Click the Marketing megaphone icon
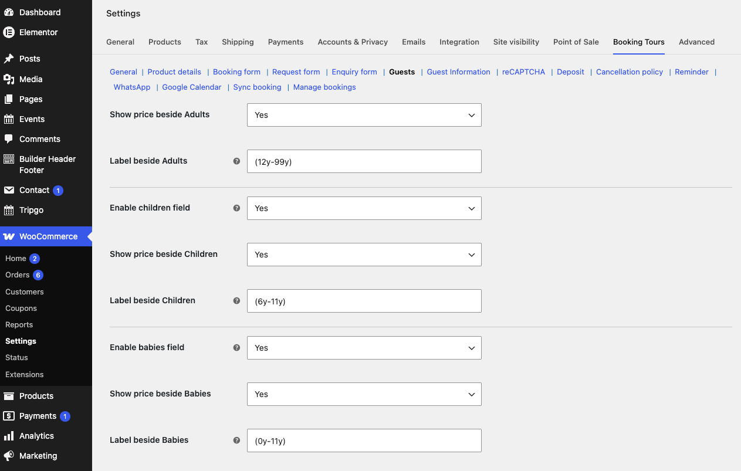The height and width of the screenshot is (471, 741). click(x=9, y=456)
